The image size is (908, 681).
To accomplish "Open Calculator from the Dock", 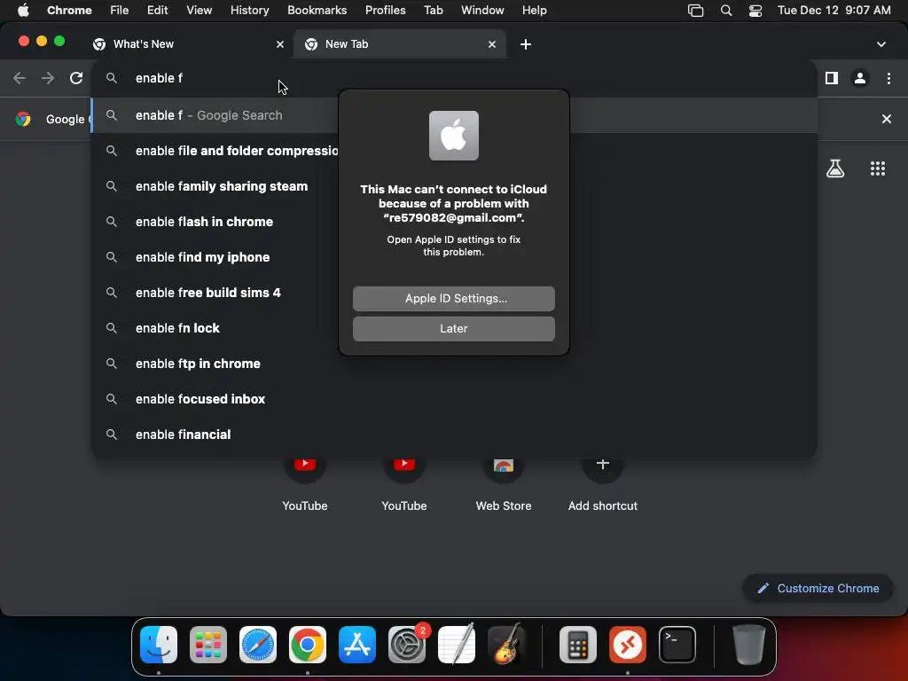I will (x=578, y=645).
